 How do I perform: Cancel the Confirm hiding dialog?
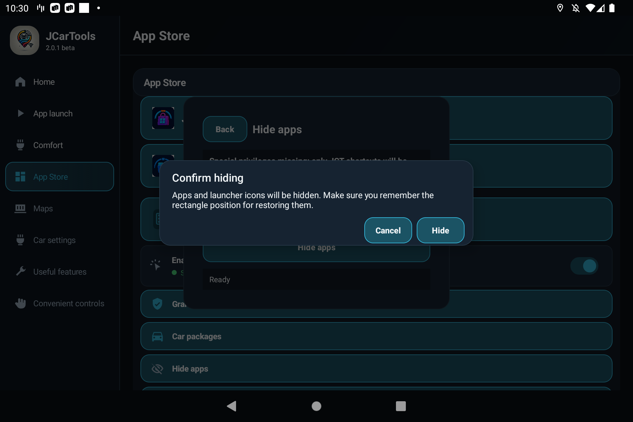click(388, 230)
